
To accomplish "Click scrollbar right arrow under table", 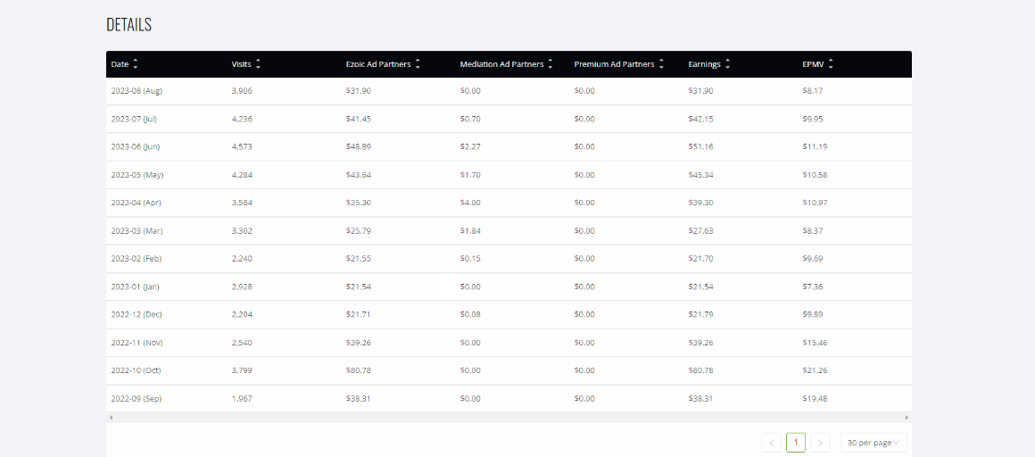I will click(x=907, y=418).
